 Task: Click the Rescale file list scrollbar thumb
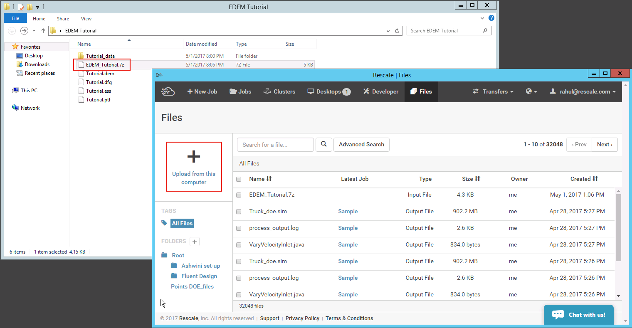coord(618,227)
